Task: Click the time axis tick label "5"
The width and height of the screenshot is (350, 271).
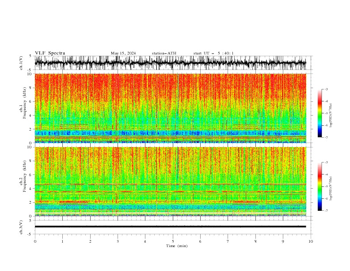Action: [x=173, y=241]
